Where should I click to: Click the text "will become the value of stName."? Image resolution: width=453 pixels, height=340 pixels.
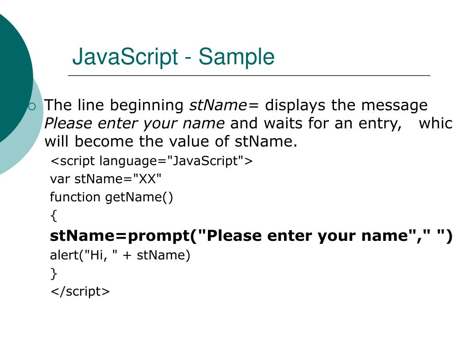click(171, 141)
